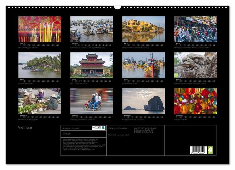Select the Hien Lam Pavilion photo
The height and width of the screenshot is (170, 235).
click(92, 65)
